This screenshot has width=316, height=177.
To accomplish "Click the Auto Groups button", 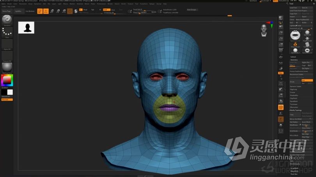I will pos(192,10).
